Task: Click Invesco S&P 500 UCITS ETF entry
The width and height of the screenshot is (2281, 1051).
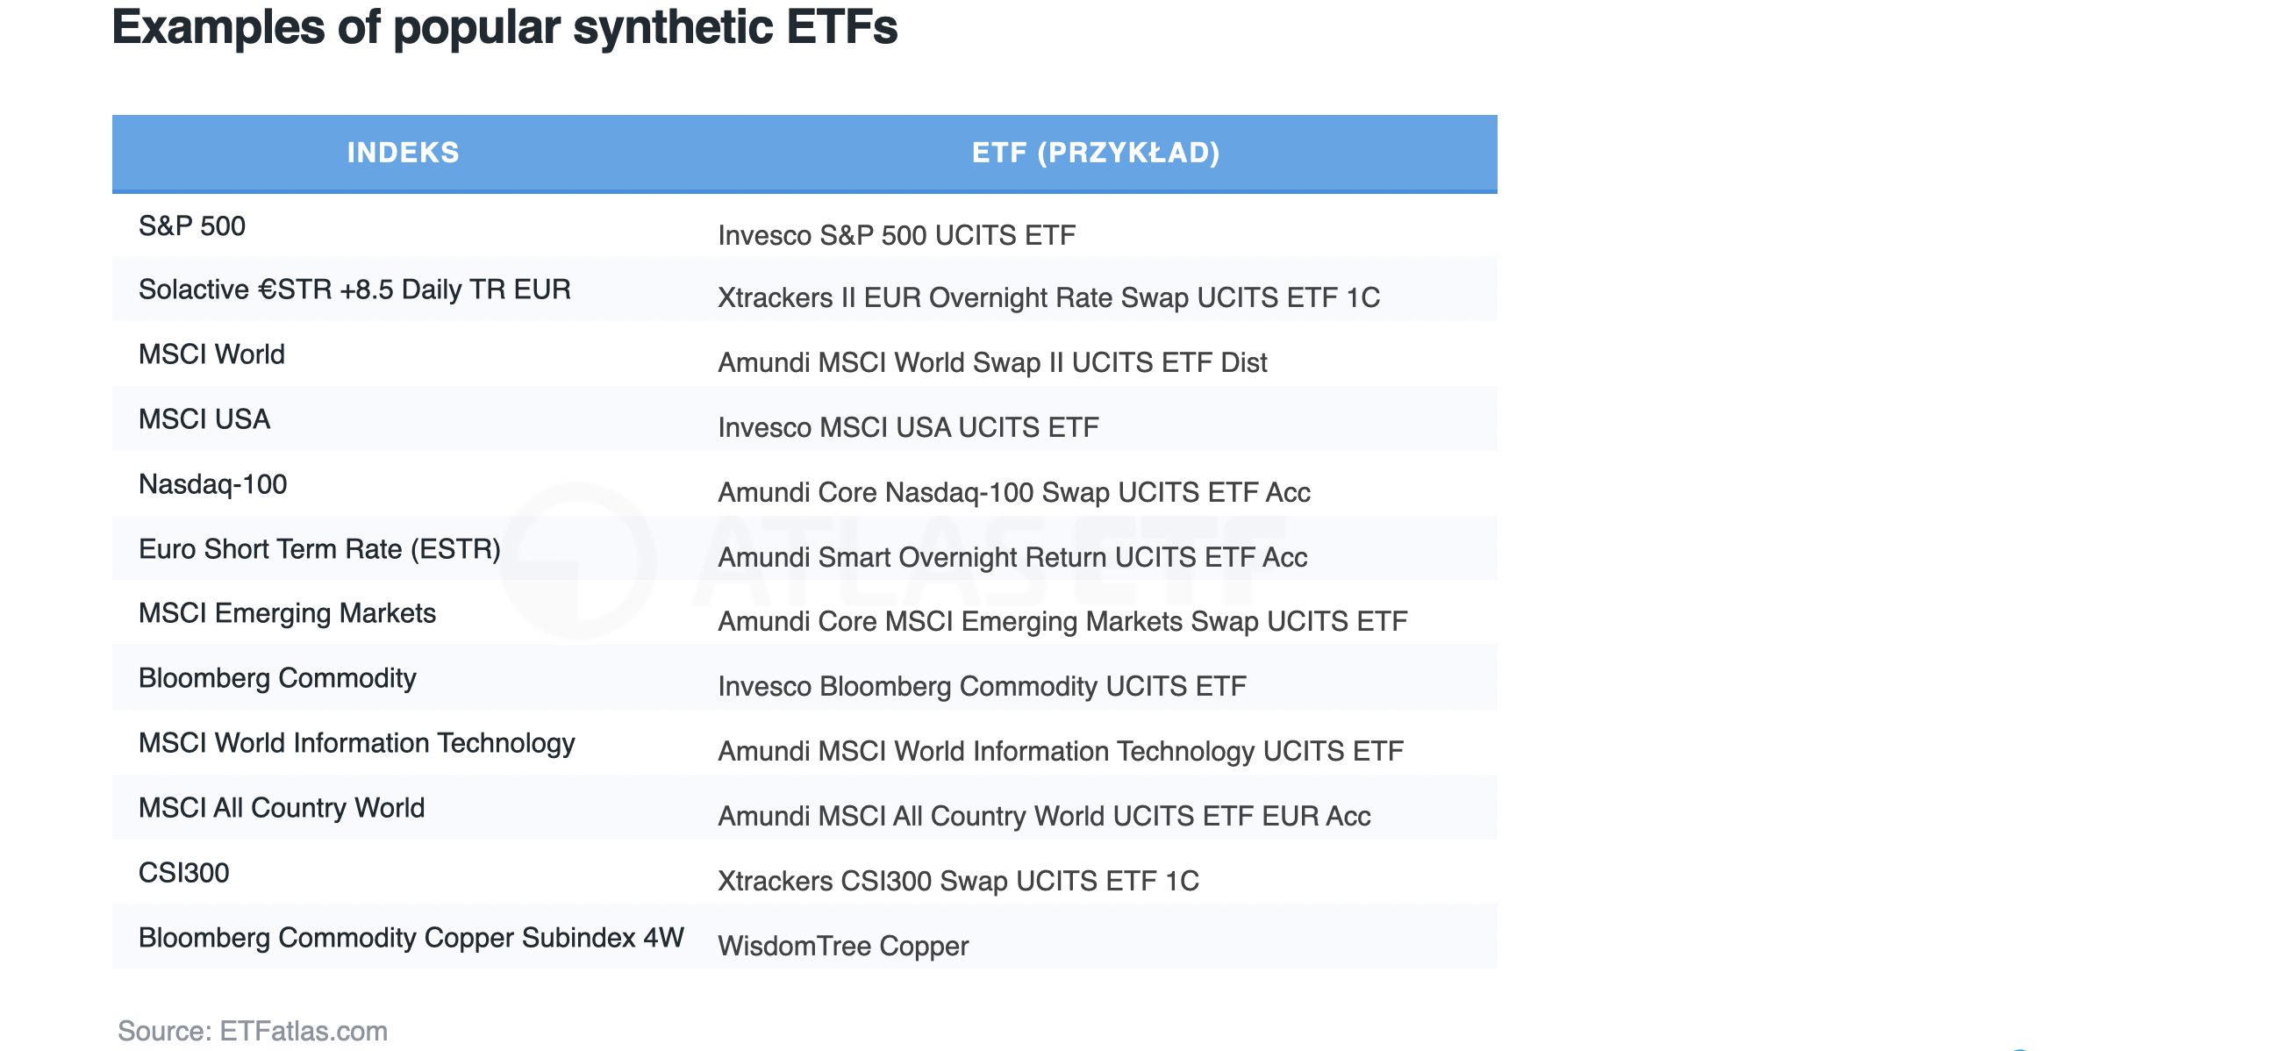Action: 896,235
